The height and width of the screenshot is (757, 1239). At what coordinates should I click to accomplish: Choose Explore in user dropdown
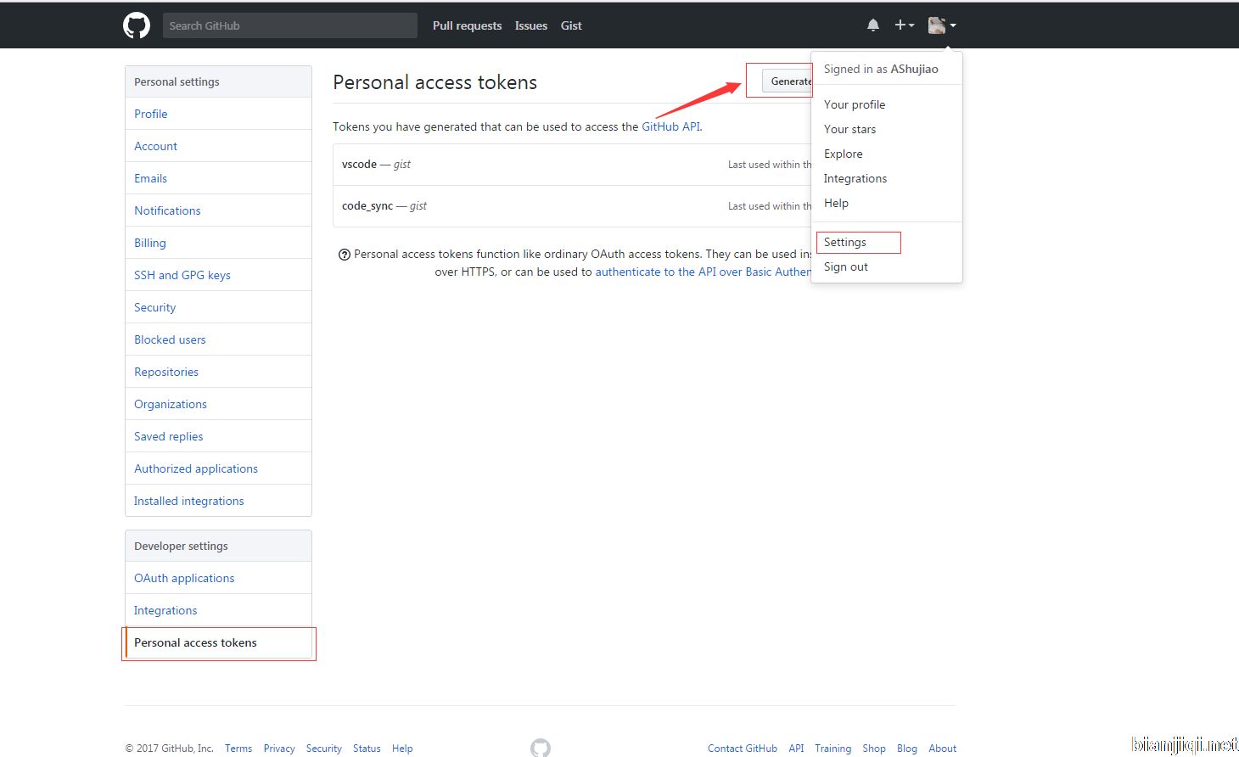(x=843, y=154)
